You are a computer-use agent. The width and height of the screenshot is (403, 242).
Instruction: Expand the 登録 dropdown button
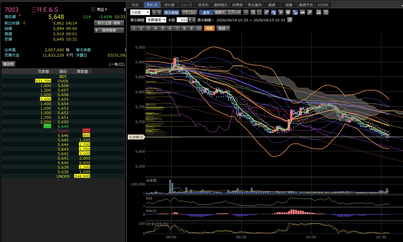click(223, 28)
